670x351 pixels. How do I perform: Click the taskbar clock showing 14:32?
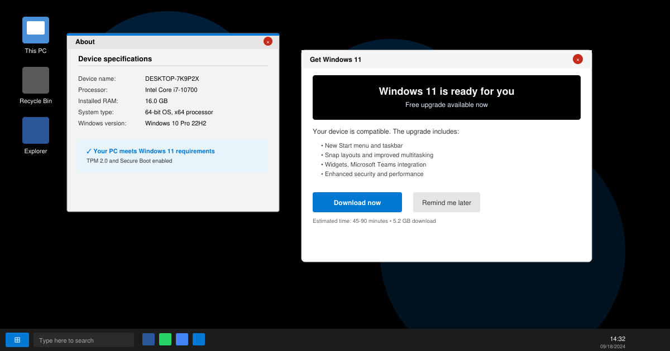pyautogui.click(x=618, y=339)
